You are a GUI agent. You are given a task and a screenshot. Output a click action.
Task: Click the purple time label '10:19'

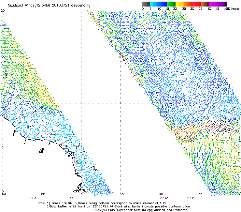click(191, 198)
